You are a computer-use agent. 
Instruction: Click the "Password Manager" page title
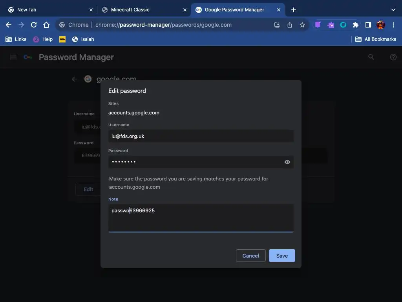[x=76, y=57]
